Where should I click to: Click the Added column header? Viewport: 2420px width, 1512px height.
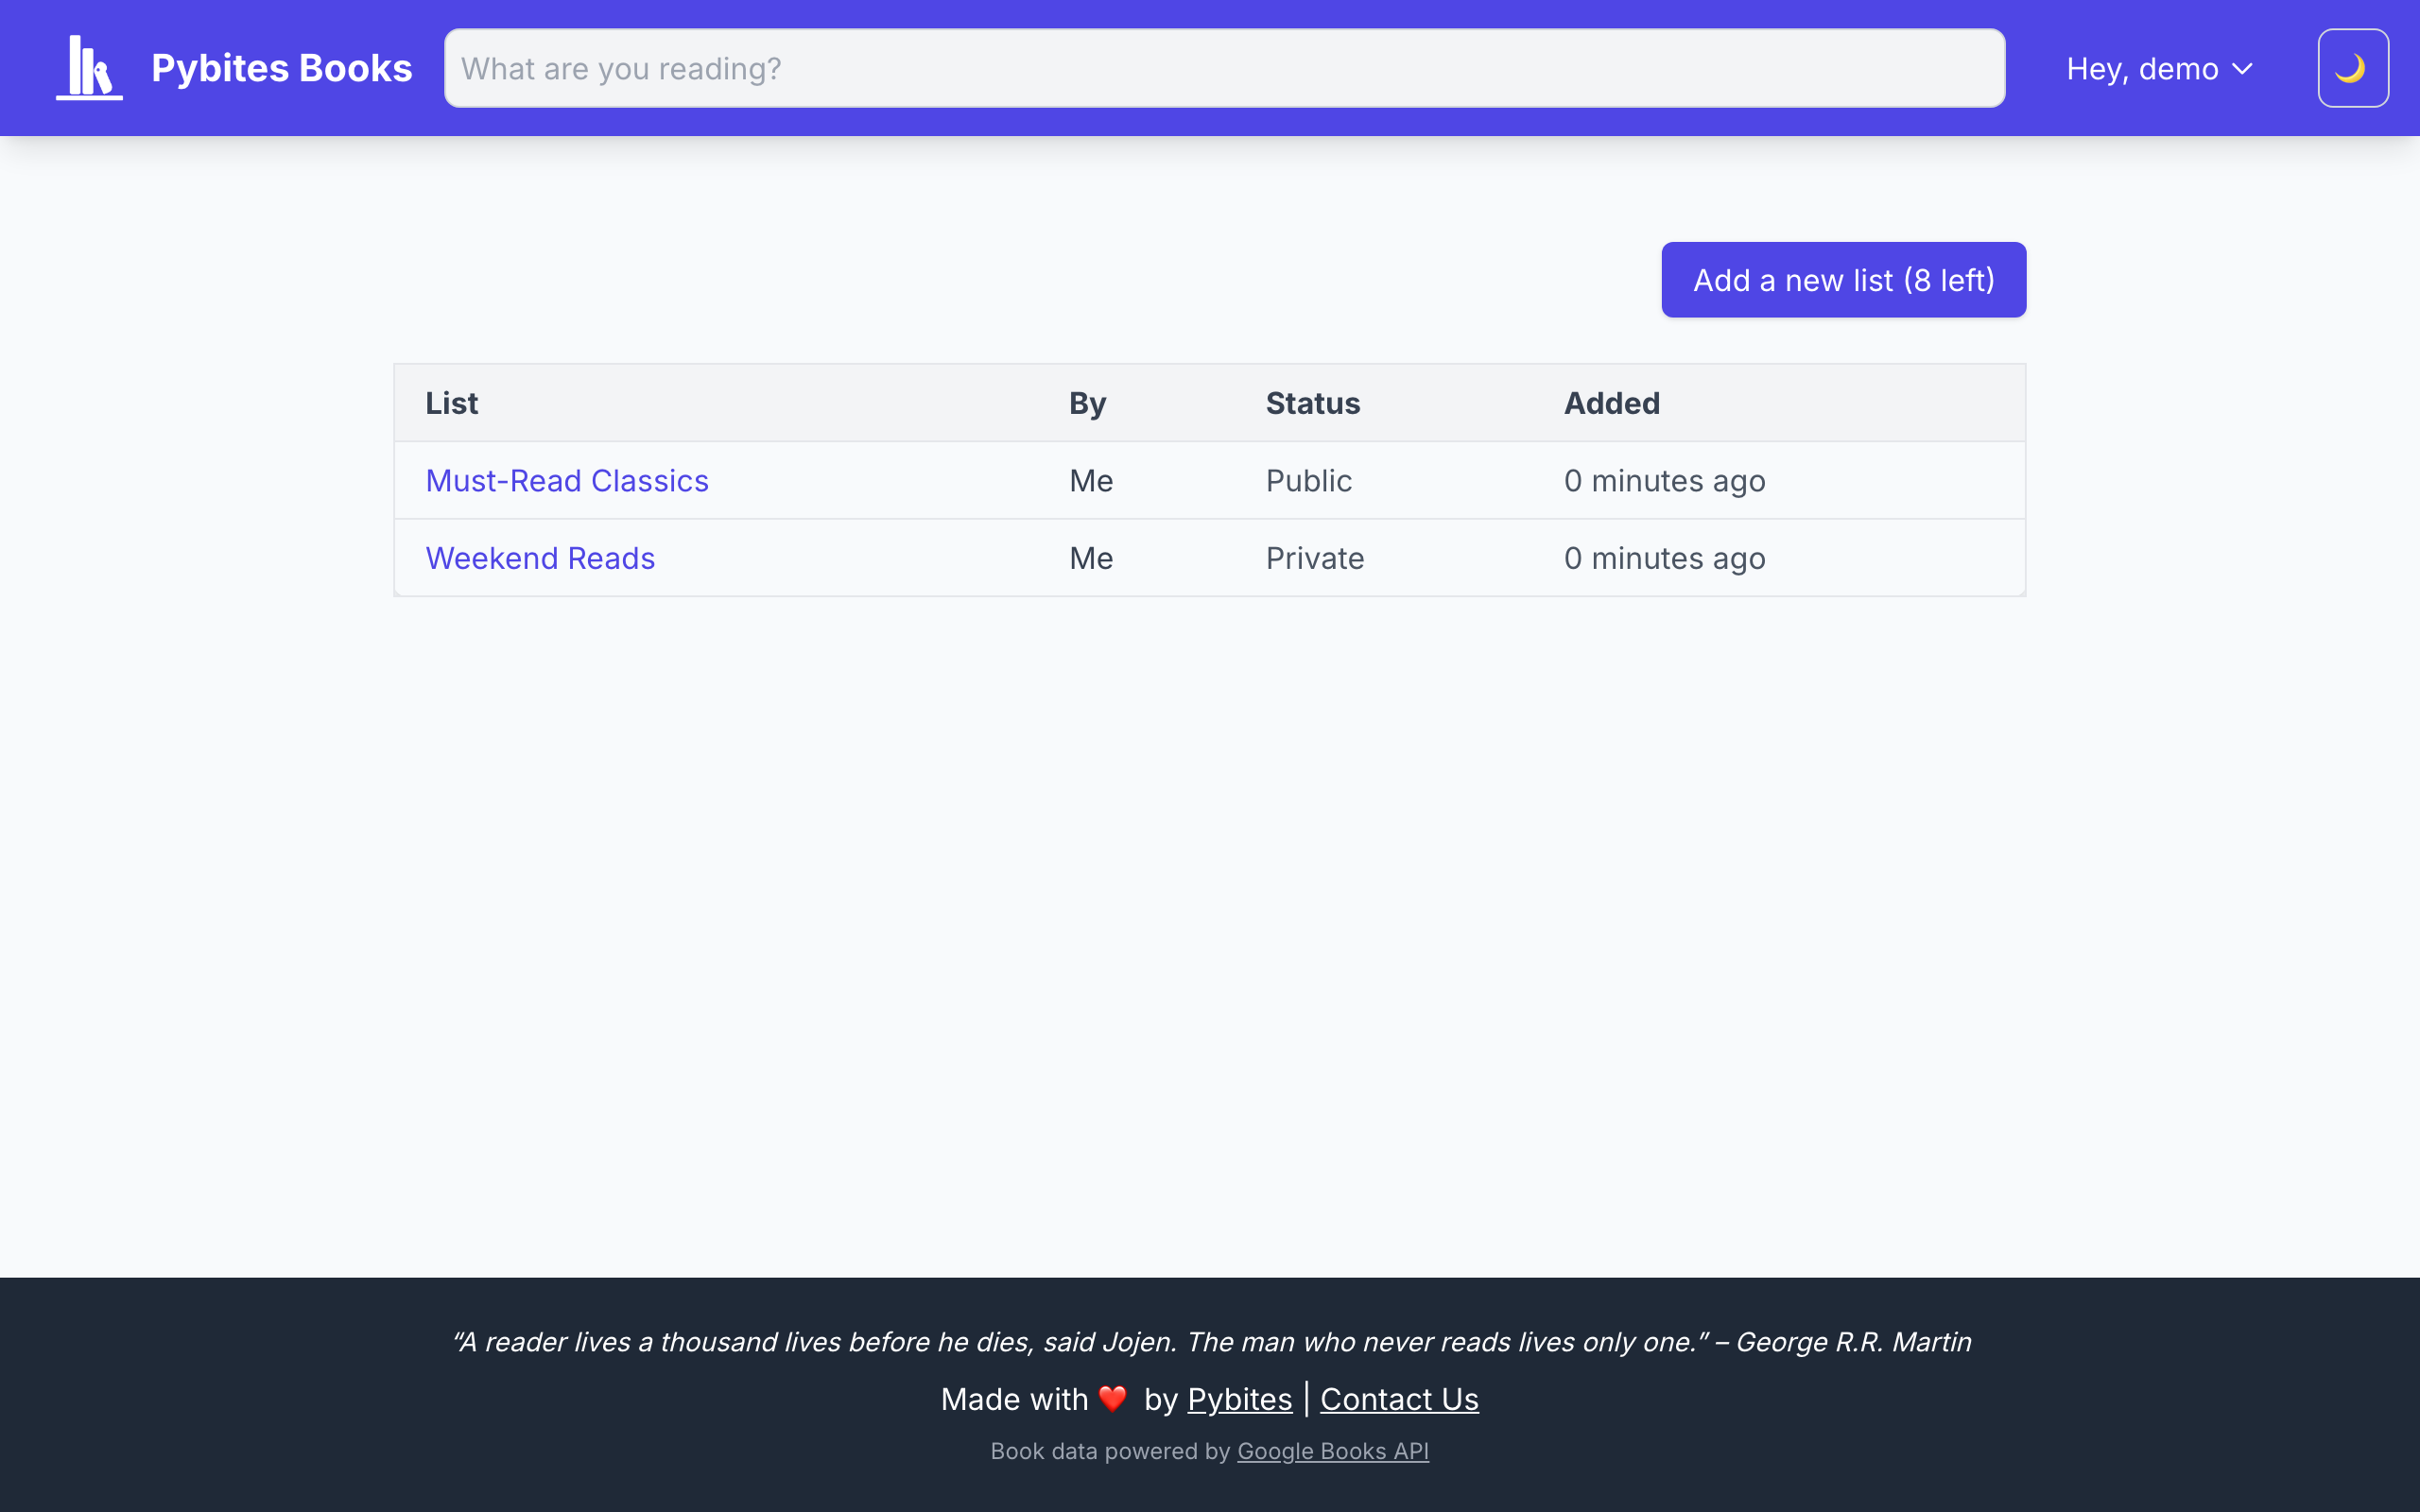[1611, 403]
